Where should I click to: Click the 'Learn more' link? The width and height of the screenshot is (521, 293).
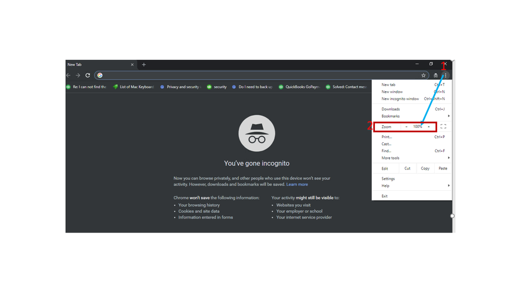pyautogui.click(x=297, y=185)
